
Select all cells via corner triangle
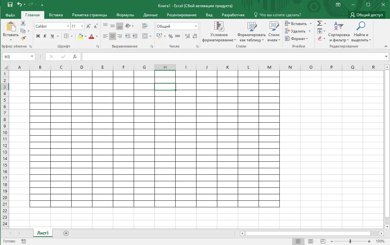tap(5, 67)
